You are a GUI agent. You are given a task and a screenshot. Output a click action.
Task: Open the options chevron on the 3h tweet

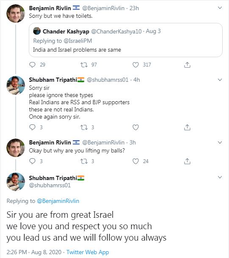click(x=220, y=142)
